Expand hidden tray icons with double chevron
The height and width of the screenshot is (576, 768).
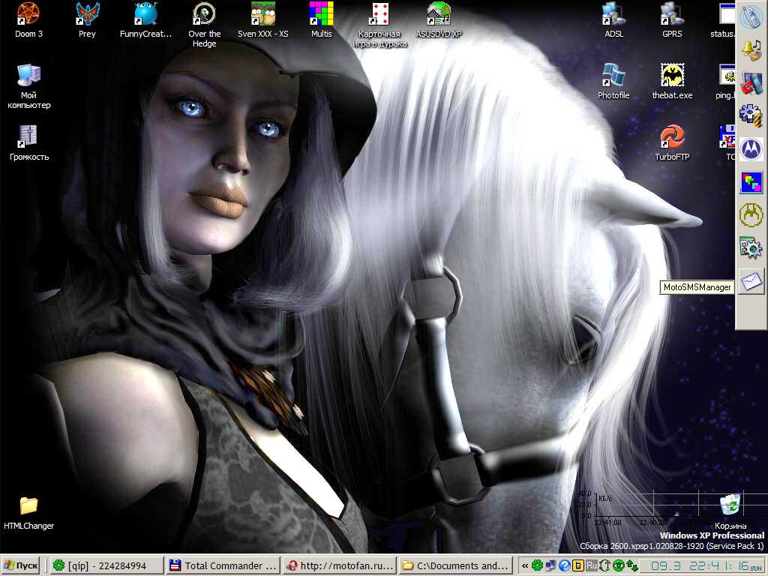pyautogui.click(x=524, y=565)
